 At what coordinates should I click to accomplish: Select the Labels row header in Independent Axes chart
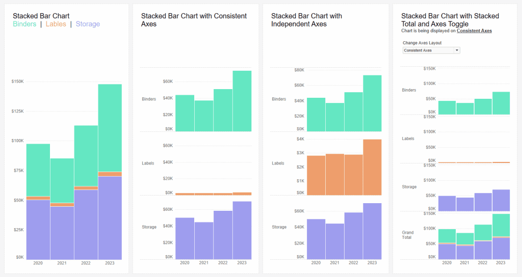pos(278,163)
